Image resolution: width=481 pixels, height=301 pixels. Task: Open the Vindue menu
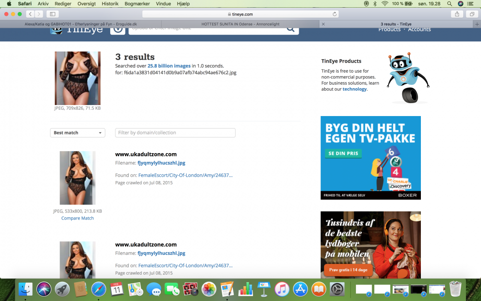click(x=163, y=4)
